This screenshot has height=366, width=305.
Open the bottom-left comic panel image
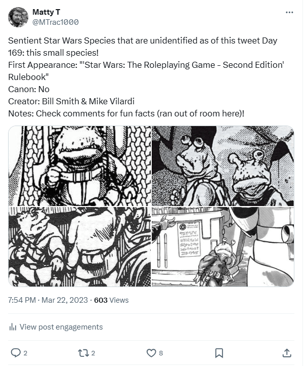tap(79, 247)
